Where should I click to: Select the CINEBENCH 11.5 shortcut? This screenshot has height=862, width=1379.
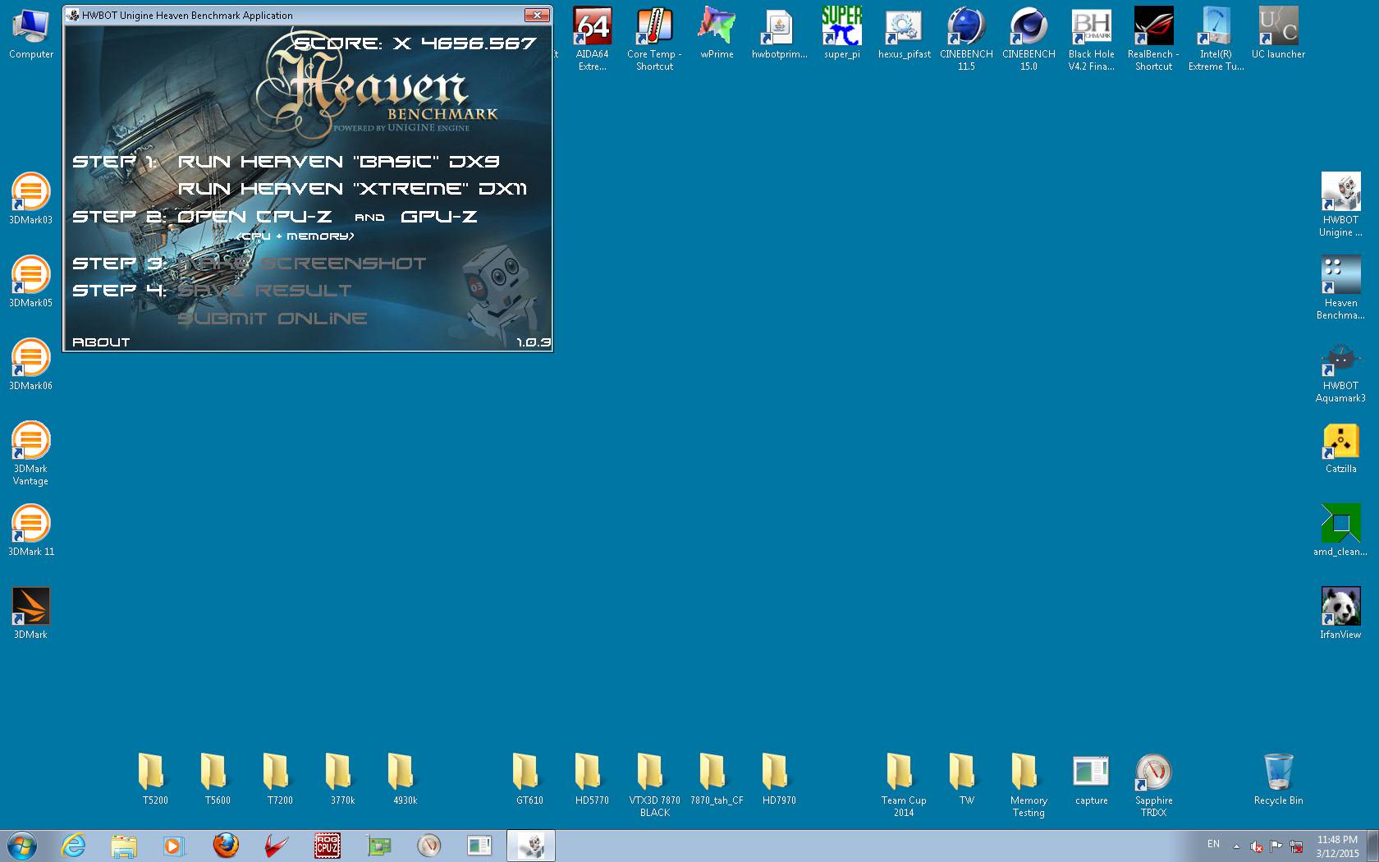[x=967, y=39]
